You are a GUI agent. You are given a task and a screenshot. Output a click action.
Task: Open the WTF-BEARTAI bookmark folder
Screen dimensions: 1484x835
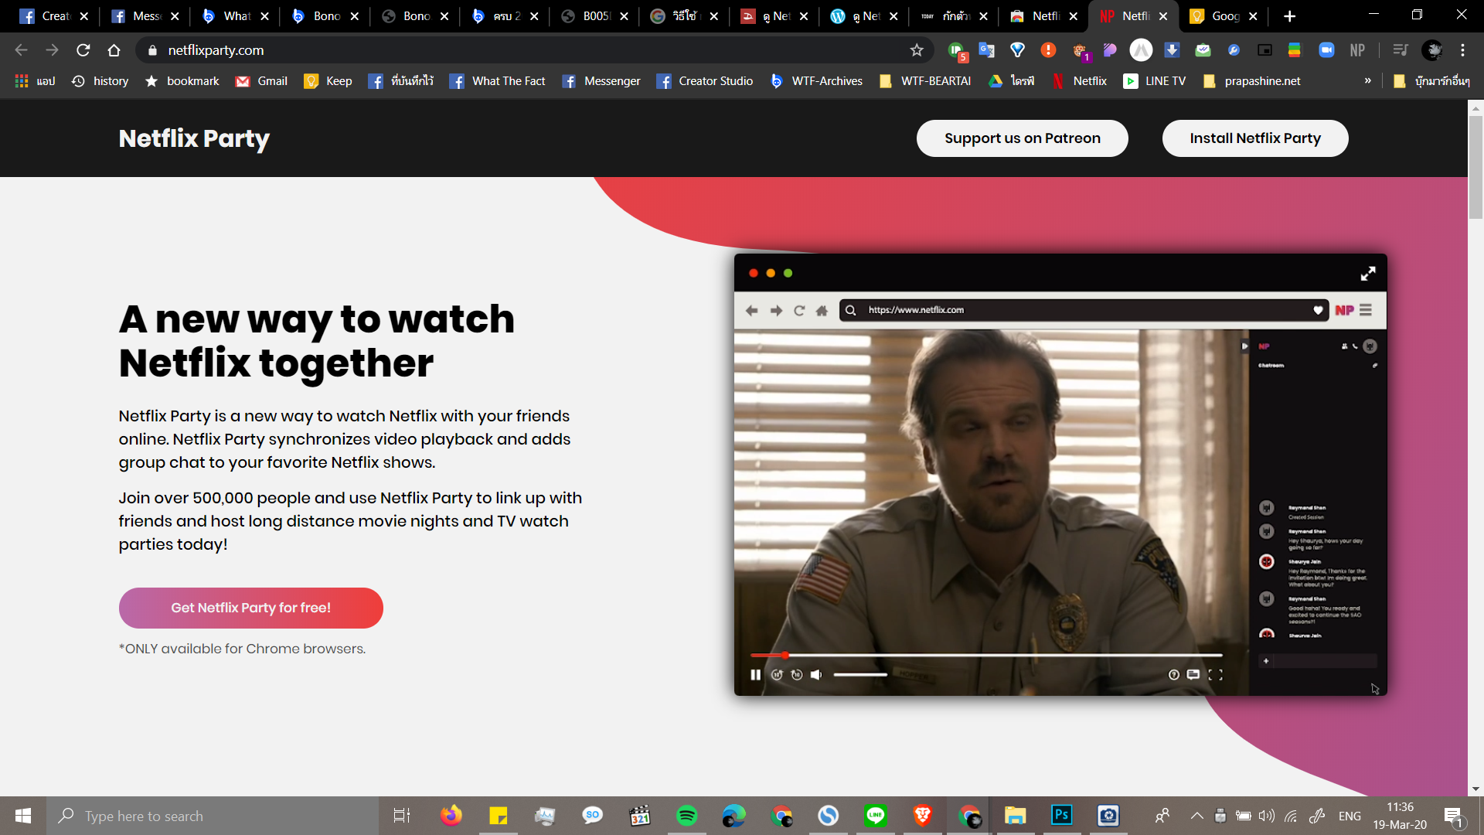click(925, 81)
